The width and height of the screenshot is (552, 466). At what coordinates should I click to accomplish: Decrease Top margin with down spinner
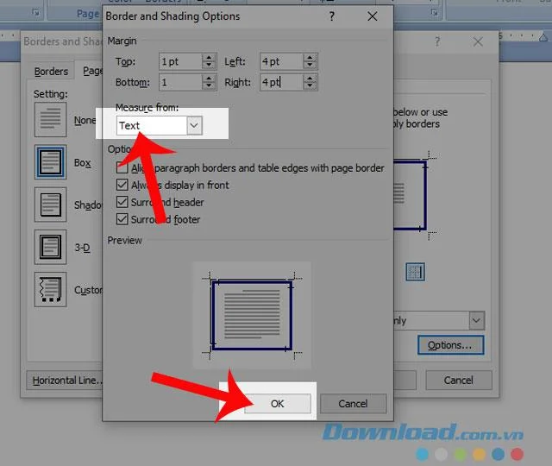tap(209, 66)
